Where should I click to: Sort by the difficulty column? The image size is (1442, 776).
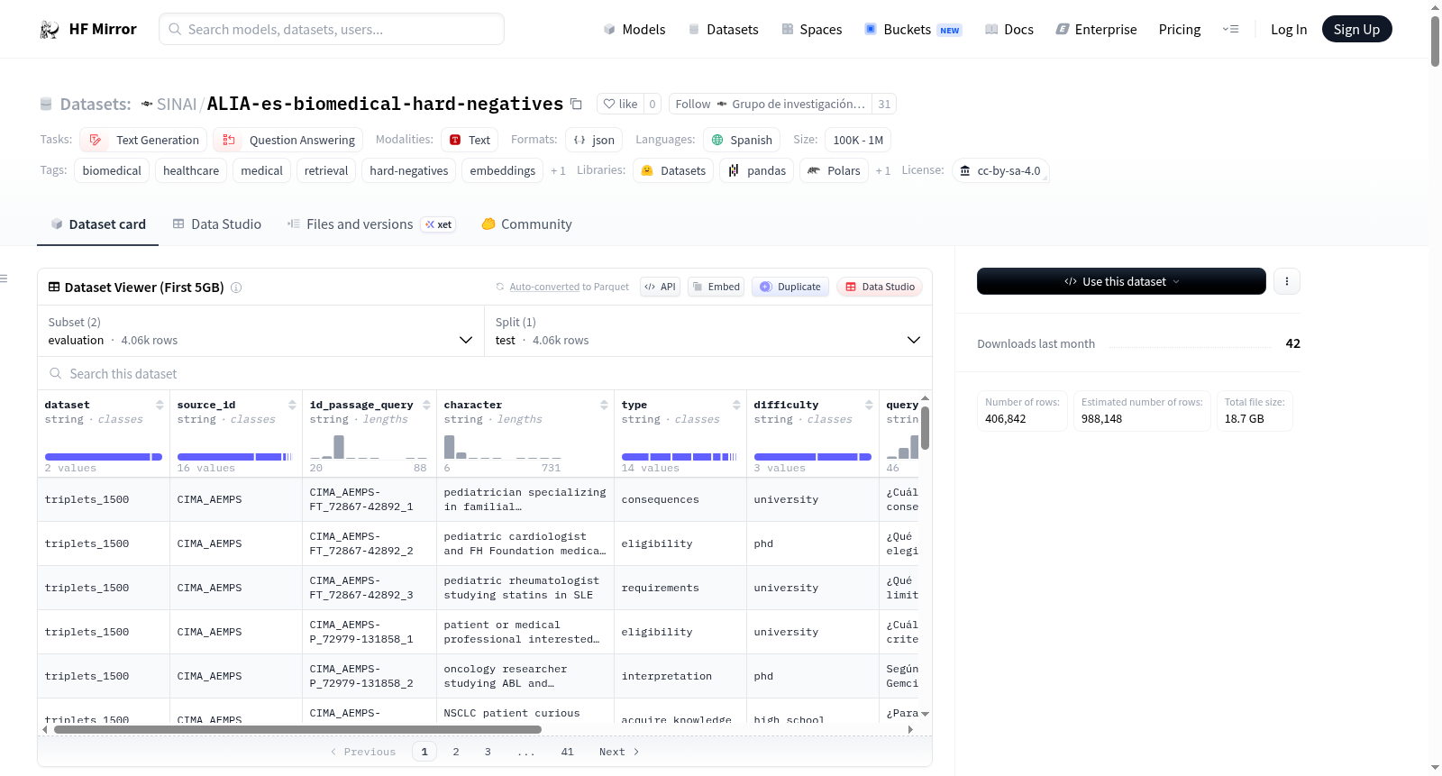click(x=869, y=405)
